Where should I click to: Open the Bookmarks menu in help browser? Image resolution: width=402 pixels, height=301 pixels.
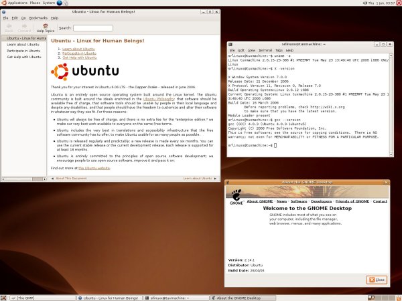[x=38, y=17]
